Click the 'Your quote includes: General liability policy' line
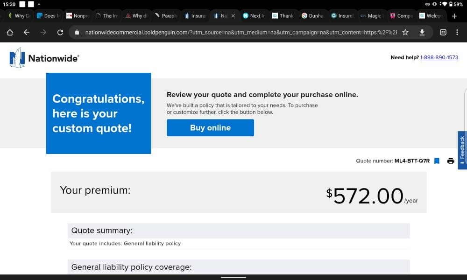The image size is (467, 280). coord(125,244)
